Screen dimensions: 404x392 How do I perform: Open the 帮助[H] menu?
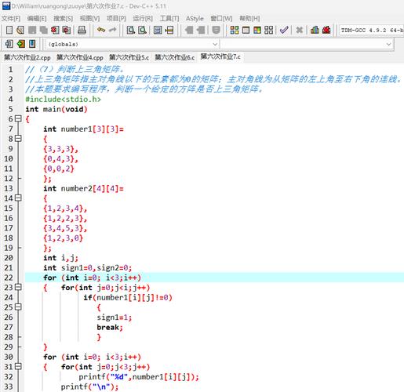[249, 18]
